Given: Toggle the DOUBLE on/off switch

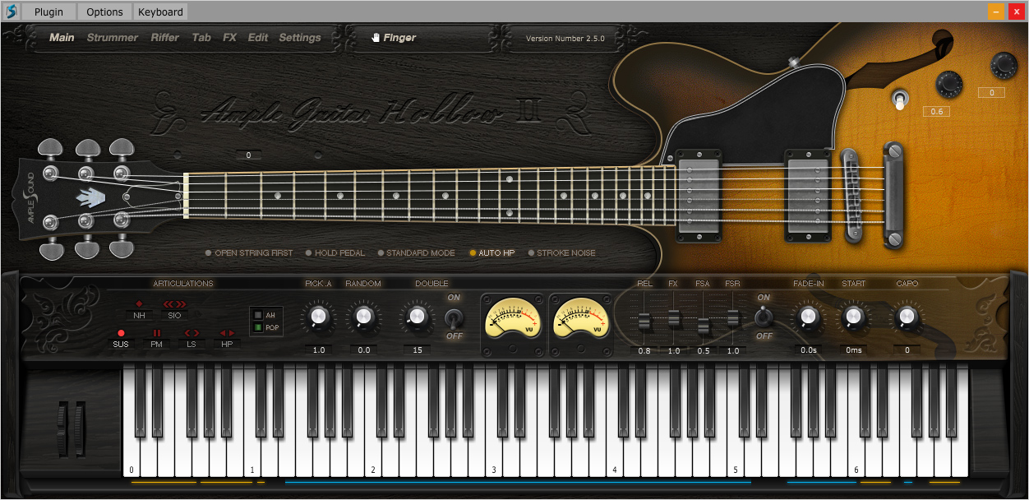Looking at the screenshot, I should point(453,318).
